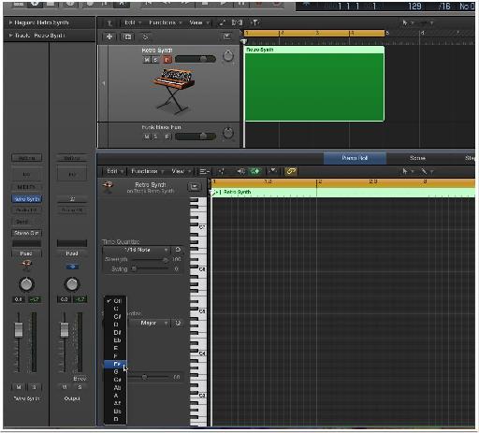Open the Tracks area Edit menu
Viewport: 479px width, 433px height.
[133, 22]
